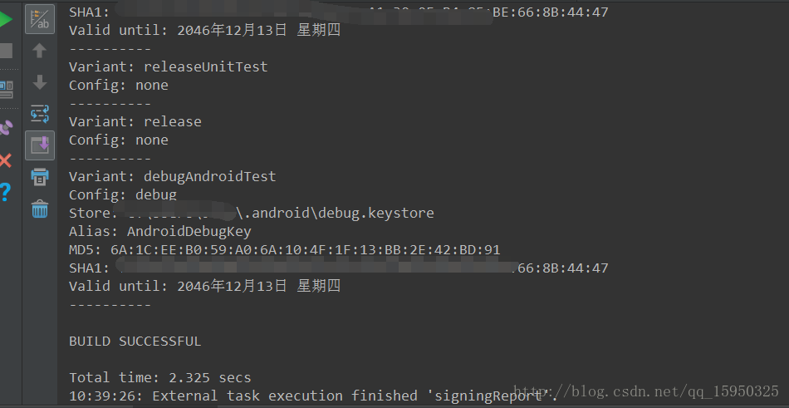Jump down with the down arrow
Screen dimensions: 789x408
(x=40, y=82)
